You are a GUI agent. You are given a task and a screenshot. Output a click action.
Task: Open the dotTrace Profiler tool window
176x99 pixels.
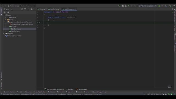40,92
